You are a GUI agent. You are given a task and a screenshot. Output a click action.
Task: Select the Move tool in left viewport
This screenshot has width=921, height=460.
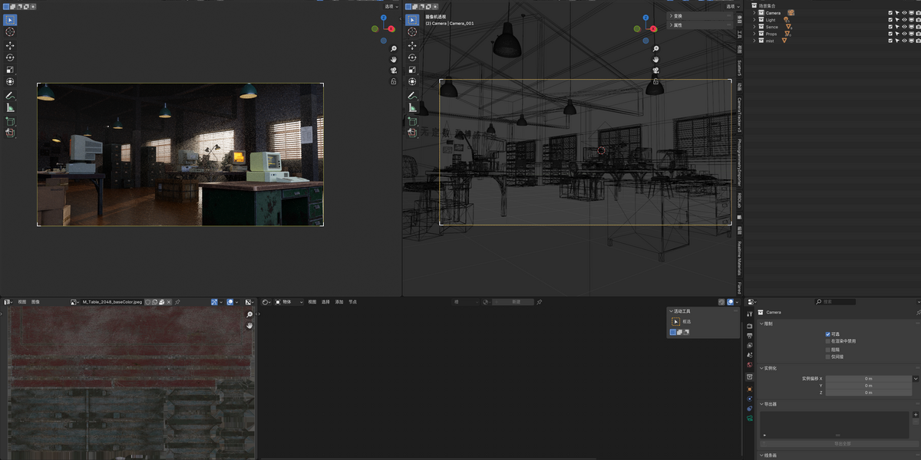(x=10, y=45)
